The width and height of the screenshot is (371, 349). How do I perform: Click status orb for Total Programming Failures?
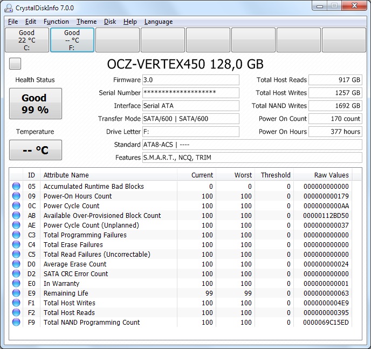click(16, 235)
